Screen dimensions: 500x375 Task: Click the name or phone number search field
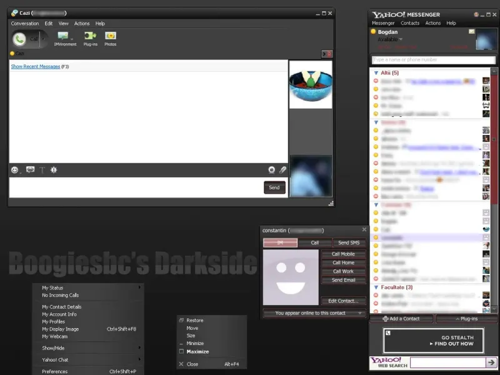[x=433, y=59]
